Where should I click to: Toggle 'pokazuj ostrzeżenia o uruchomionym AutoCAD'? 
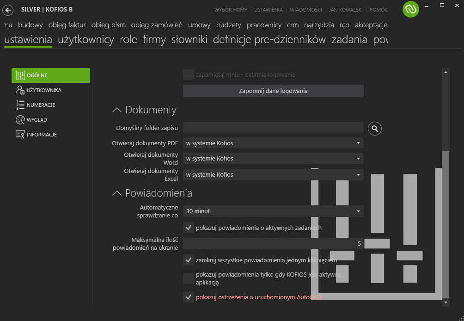(x=189, y=297)
